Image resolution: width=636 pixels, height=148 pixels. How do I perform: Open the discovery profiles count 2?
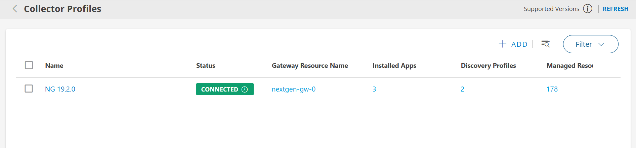click(462, 89)
